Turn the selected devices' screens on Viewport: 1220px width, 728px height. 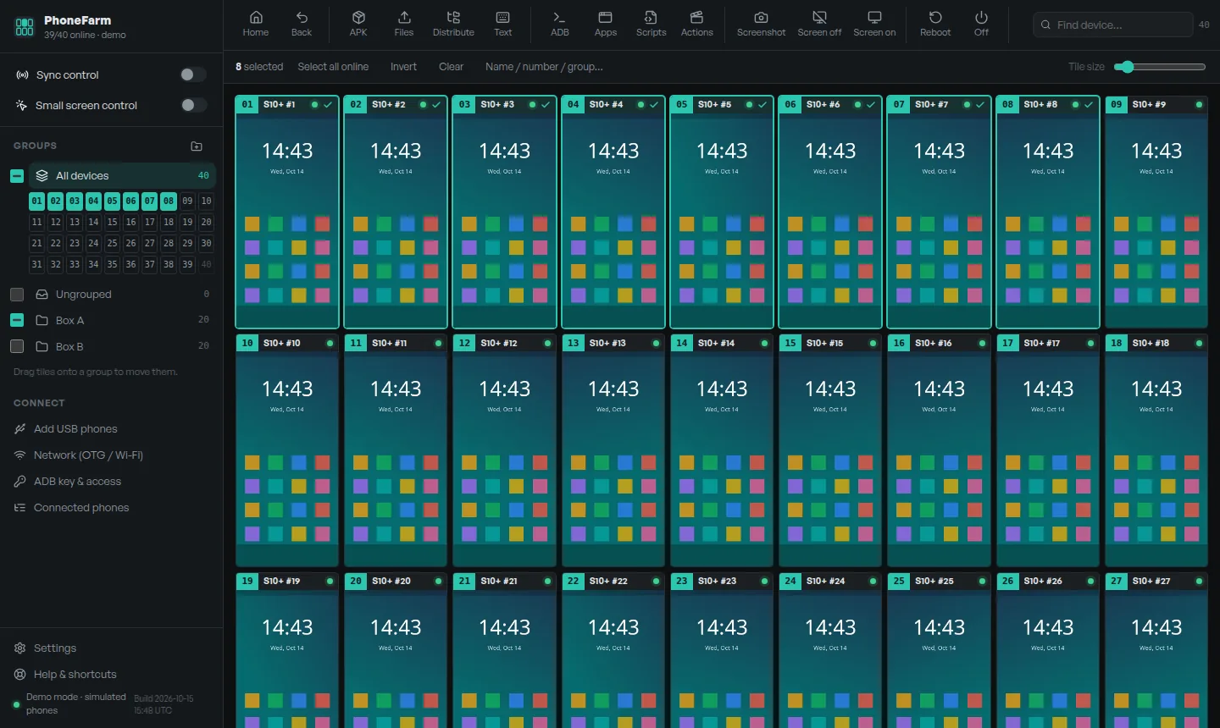tap(874, 25)
